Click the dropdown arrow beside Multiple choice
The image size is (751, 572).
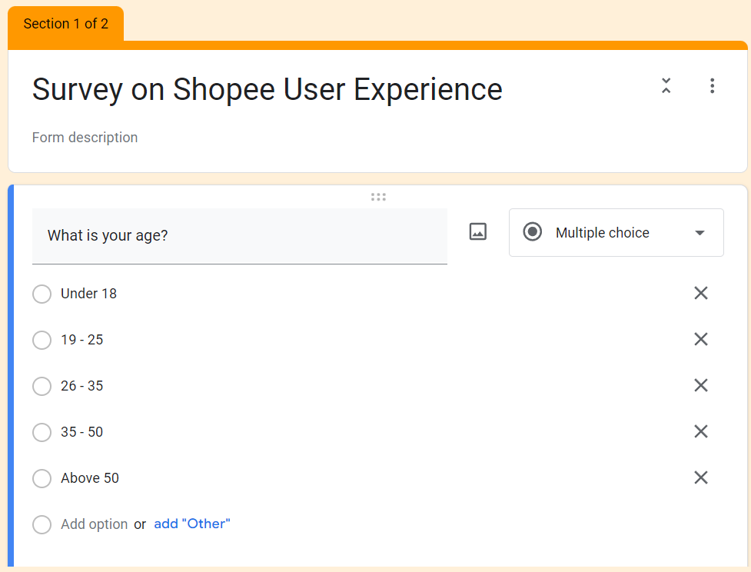pyautogui.click(x=699, y=233)
